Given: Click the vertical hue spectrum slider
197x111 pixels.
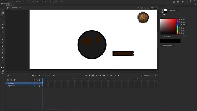Looking at the screenshot, I should click(x=177, y=26).
